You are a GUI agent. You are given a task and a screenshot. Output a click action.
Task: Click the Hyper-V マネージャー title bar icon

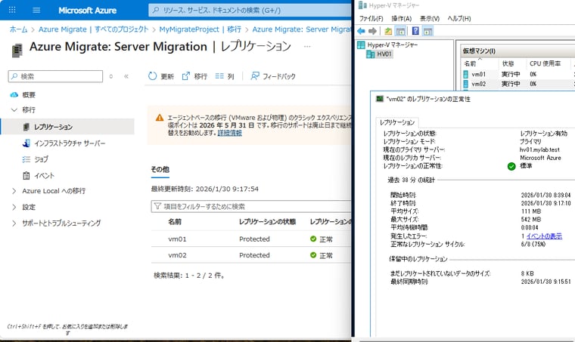click(x=362, y=5)
